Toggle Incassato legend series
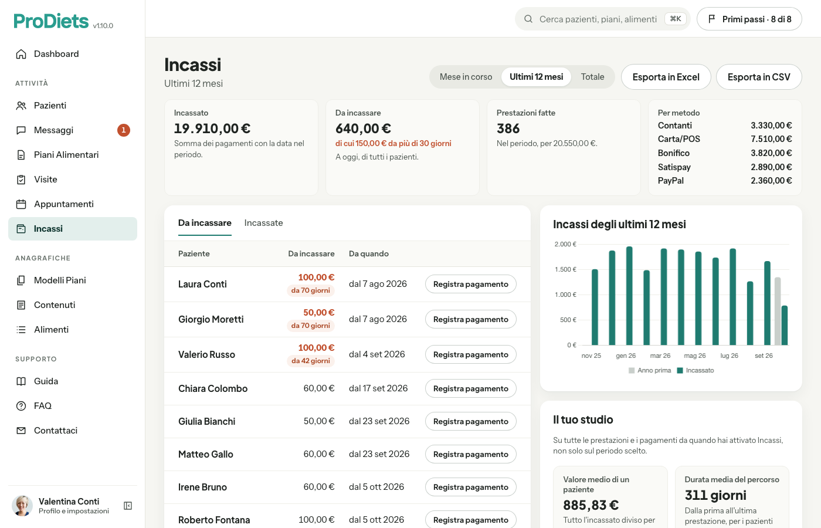821x528 pixels. click(x=696, y=370)
